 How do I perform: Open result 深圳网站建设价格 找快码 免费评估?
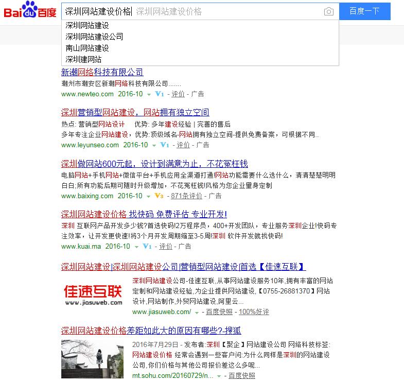(144, 214)
